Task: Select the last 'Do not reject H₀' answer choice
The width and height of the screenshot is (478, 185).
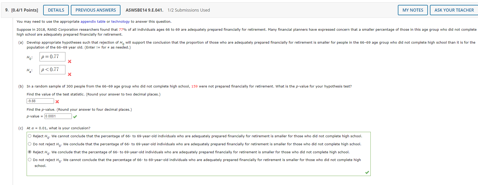Action: point(29,159)
